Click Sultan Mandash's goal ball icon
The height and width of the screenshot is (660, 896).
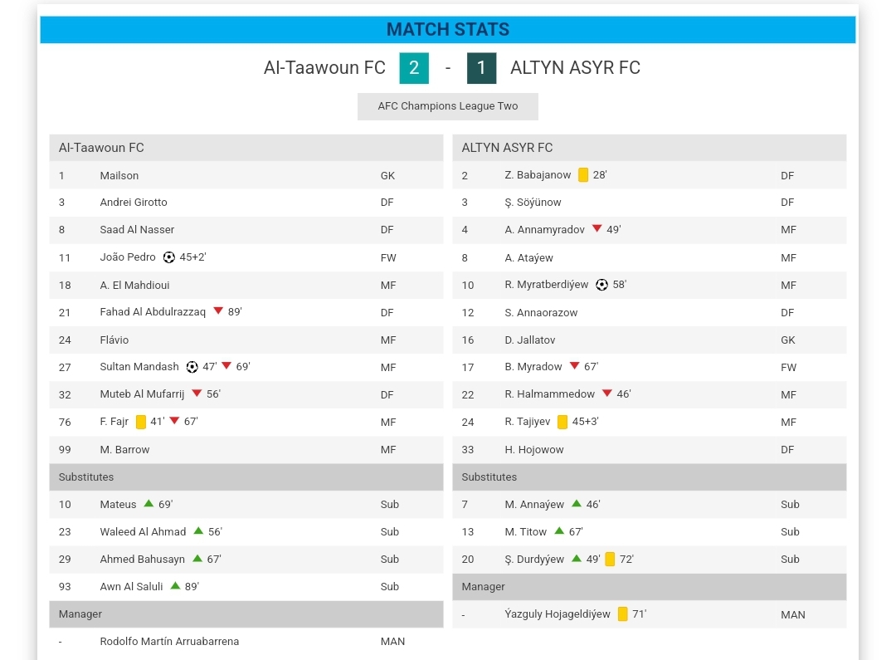192,367
